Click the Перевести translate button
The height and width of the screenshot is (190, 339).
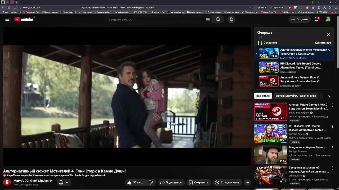click(x=276, y=8)
